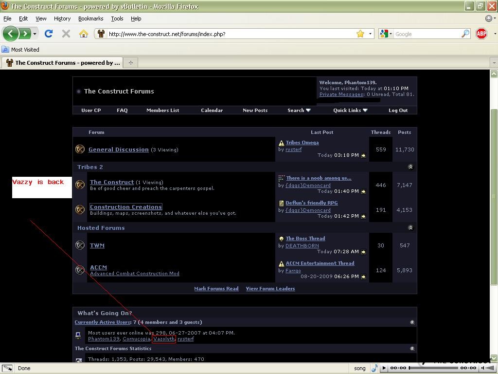Click the Adblock Plus ABP icon

coord(481,34)
